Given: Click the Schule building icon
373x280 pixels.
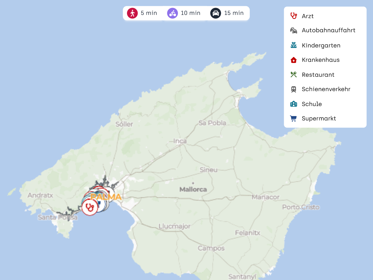Looking at the screenshot, I should coord(293,104).
